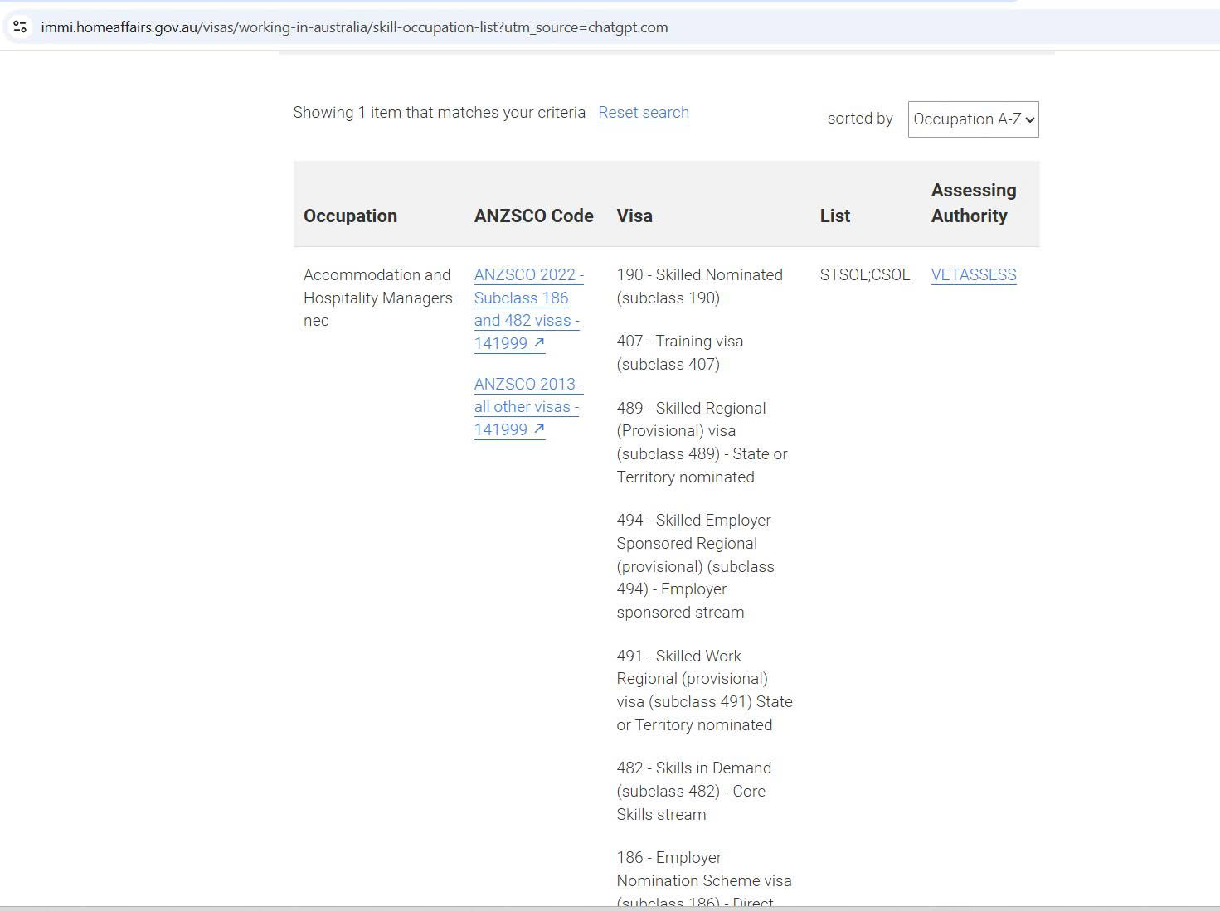Image resolution: width=1220 pixels, height=911 pixels.
Task: Click the 491 Skilled Work Regional entry
Action: tap(704, 691)
